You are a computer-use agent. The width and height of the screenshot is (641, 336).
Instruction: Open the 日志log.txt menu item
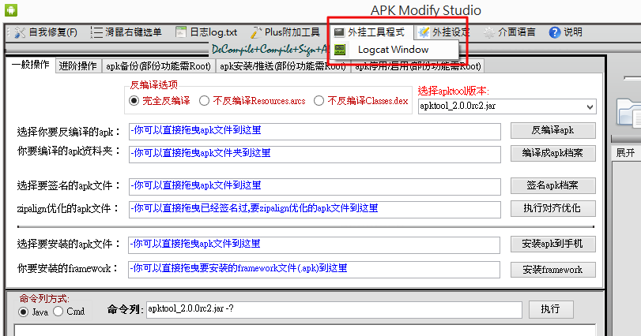pos(206,32)
